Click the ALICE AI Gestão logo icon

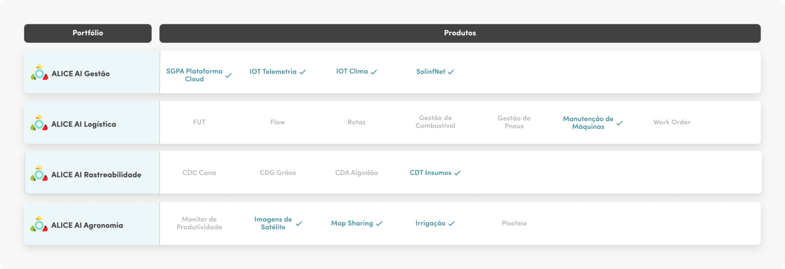[39, 73]
